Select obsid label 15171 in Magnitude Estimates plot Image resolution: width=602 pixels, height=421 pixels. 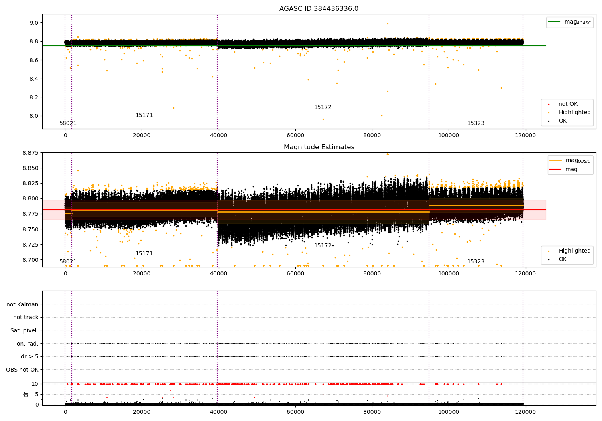144,254
